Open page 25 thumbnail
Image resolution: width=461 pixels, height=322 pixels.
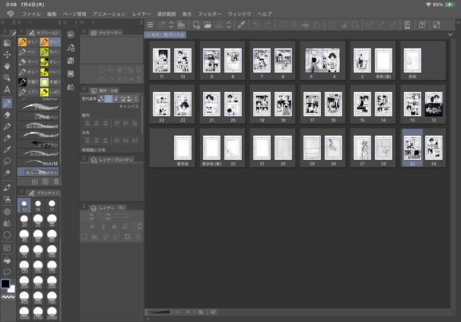coord(413,148)
